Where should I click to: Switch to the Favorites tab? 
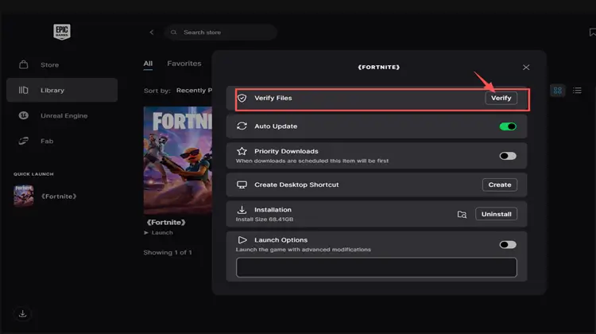[184, 64]
